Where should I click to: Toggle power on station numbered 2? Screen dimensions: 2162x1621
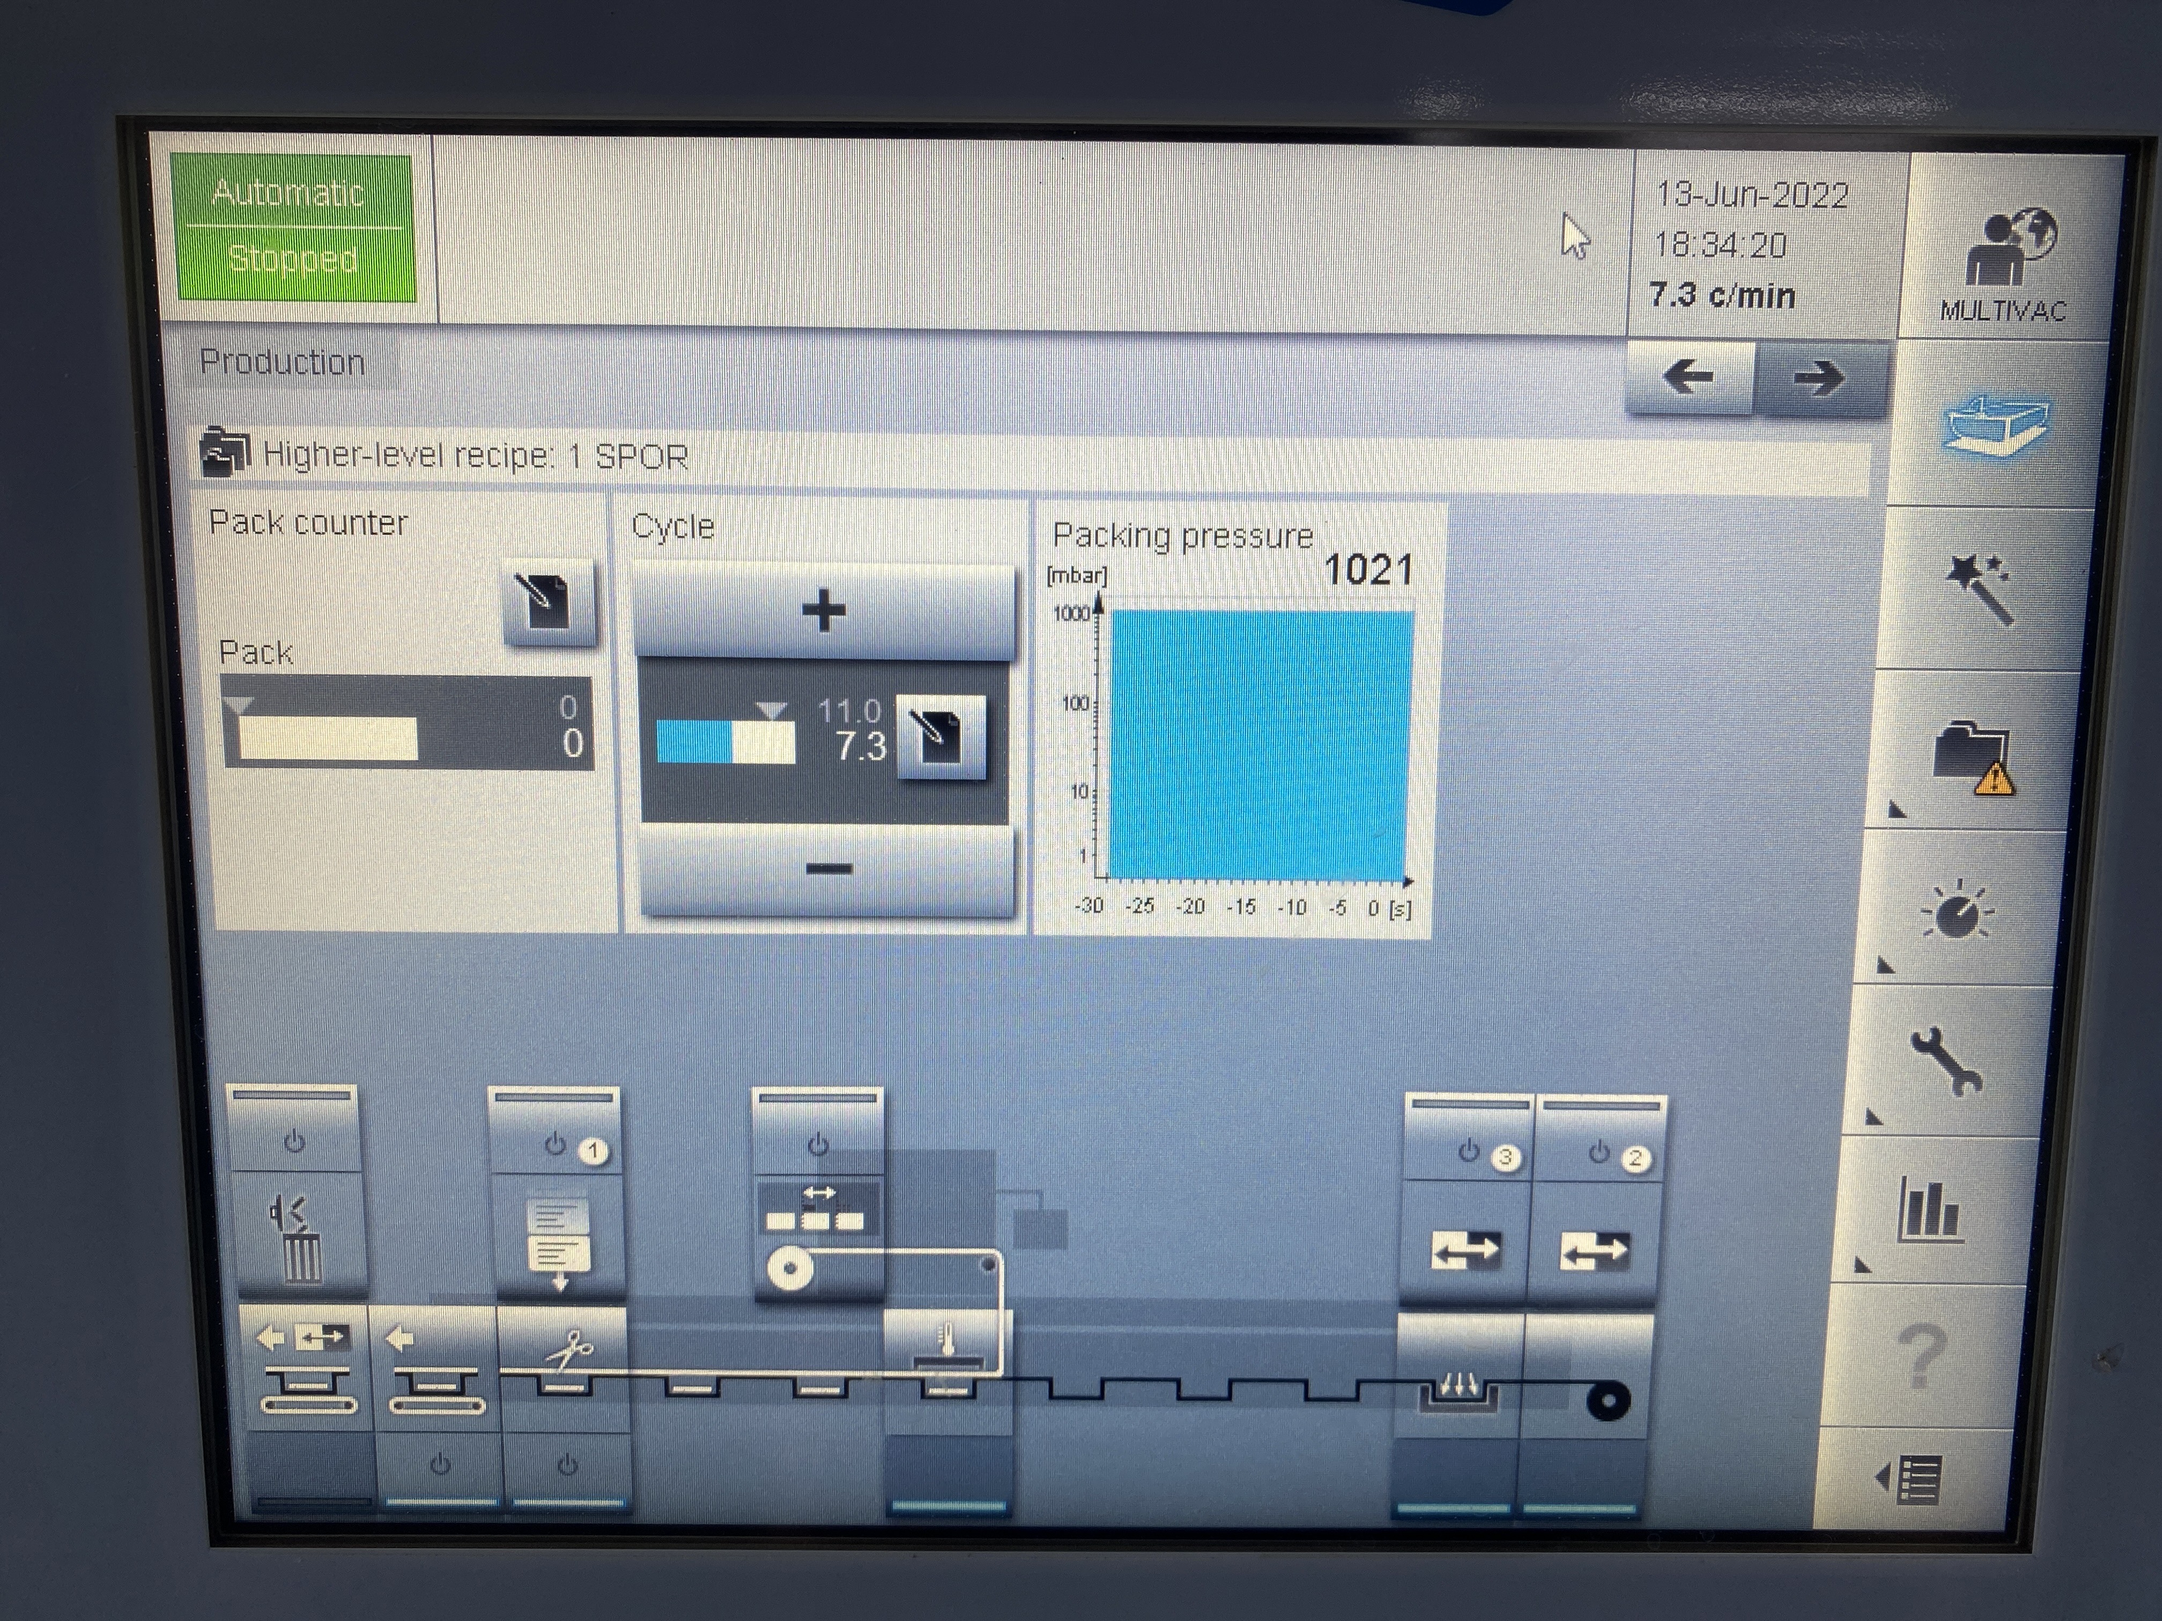click(1599, 1154)
